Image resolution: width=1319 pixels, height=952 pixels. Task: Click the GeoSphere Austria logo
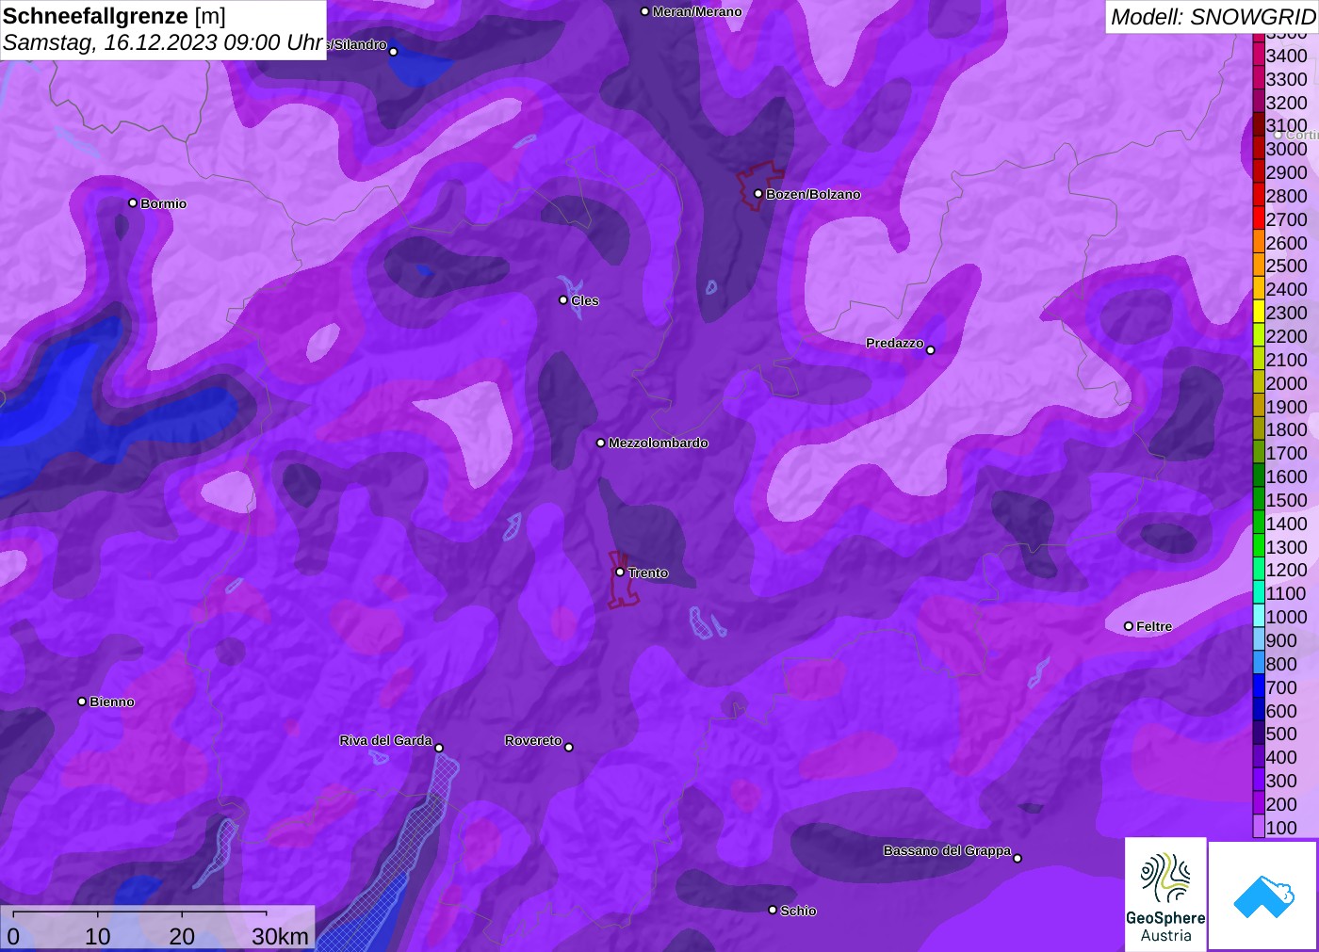click(x=1165, y=895)
